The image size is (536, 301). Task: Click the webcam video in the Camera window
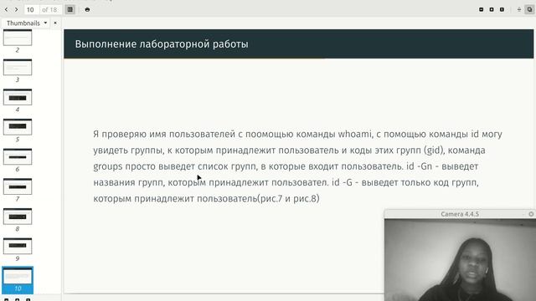tap(460, 260)
